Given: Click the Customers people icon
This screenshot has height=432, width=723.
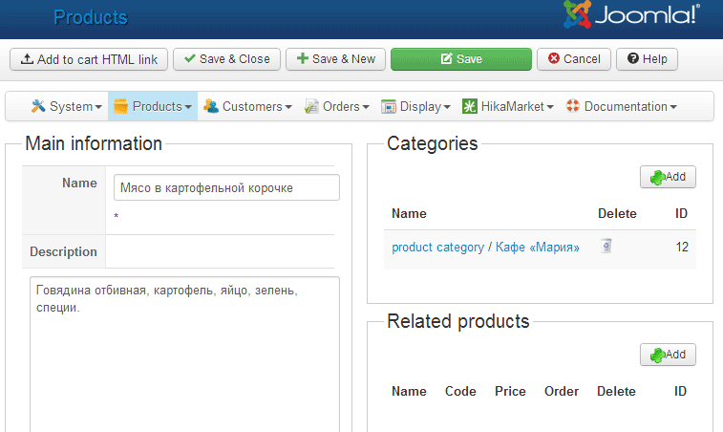Looking at the screenshot, I should (x=211, y=106).
